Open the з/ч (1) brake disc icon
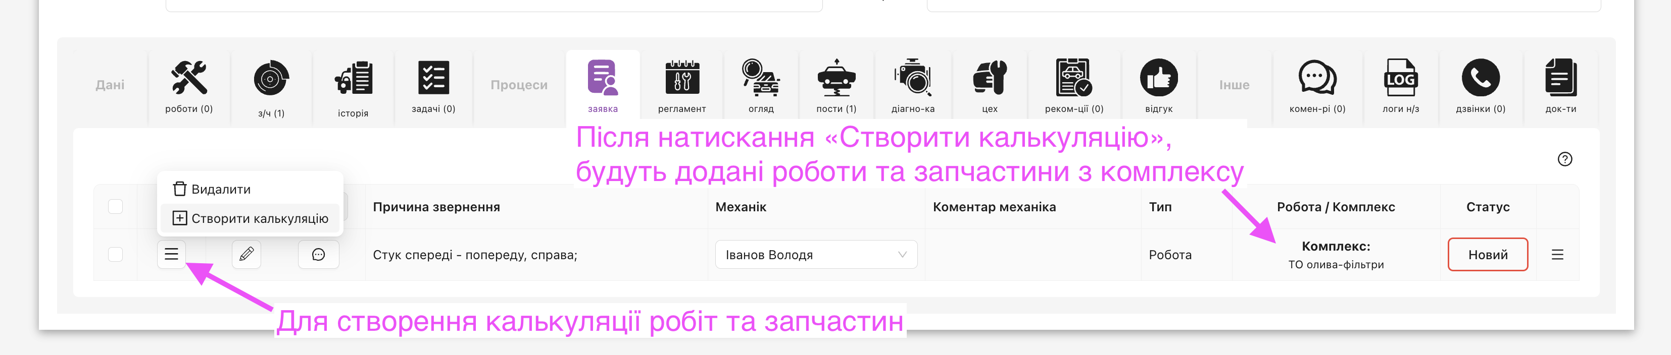 271,80
